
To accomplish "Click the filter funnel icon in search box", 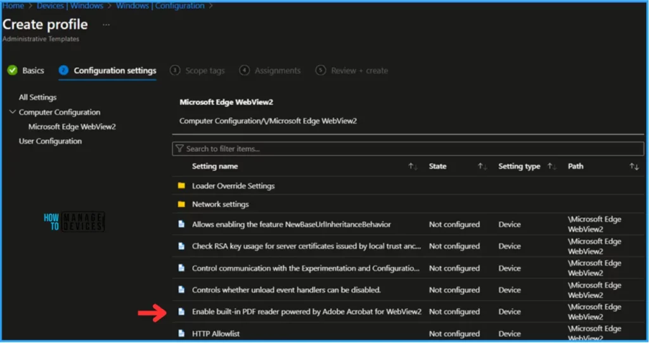I will coord(179,148).
